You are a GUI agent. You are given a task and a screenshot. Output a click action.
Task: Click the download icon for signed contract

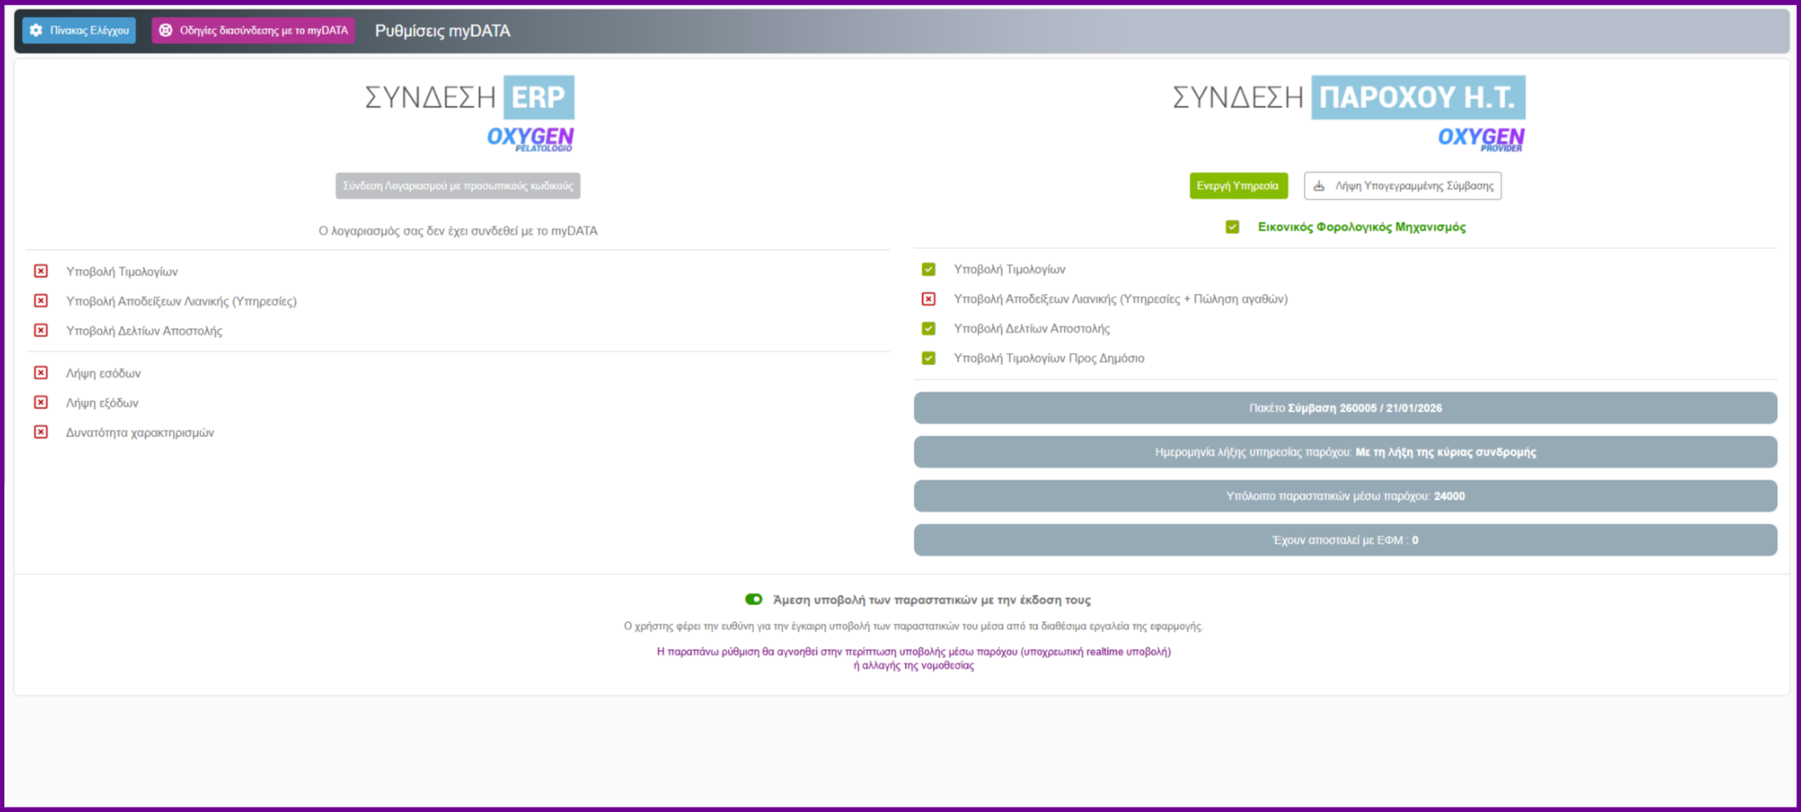click(1319, 186)
